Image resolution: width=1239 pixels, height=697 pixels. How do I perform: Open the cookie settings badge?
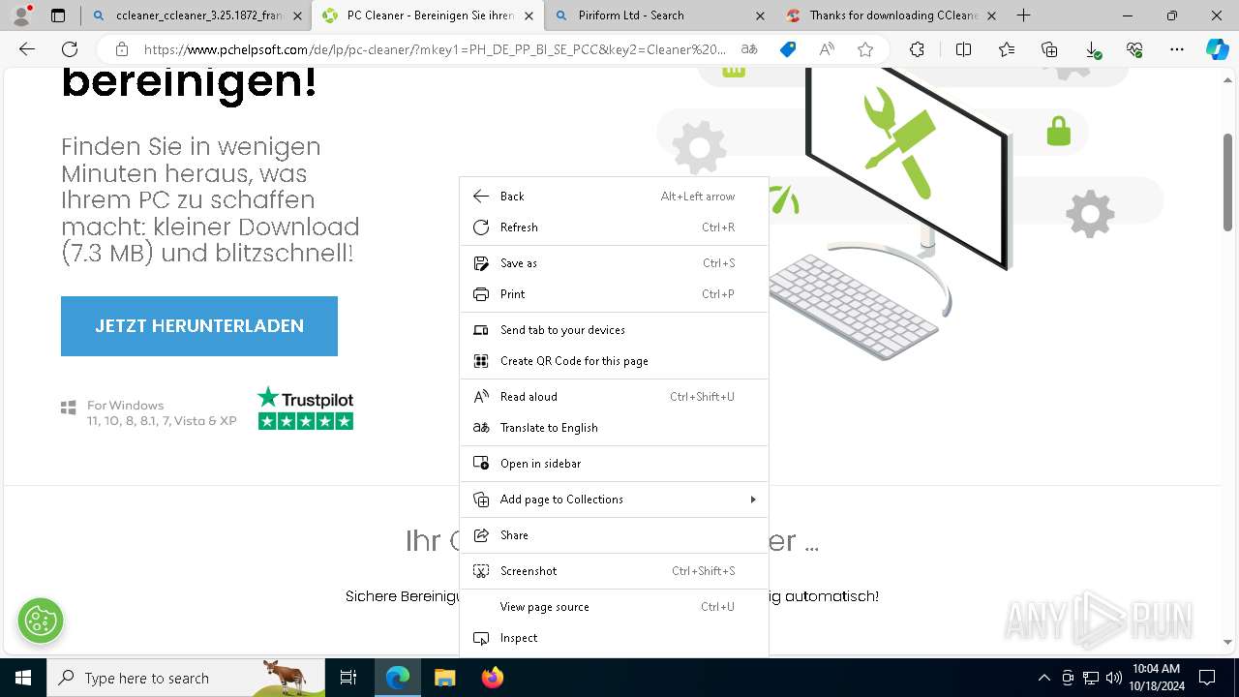tap(40, 621)
